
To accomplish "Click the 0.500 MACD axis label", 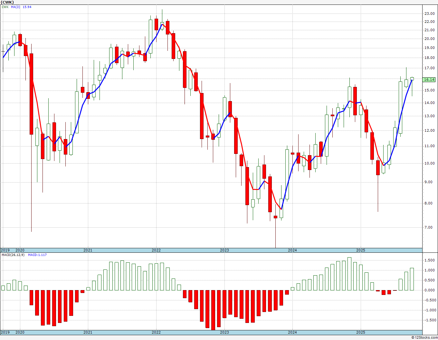I will coord(430,280).
